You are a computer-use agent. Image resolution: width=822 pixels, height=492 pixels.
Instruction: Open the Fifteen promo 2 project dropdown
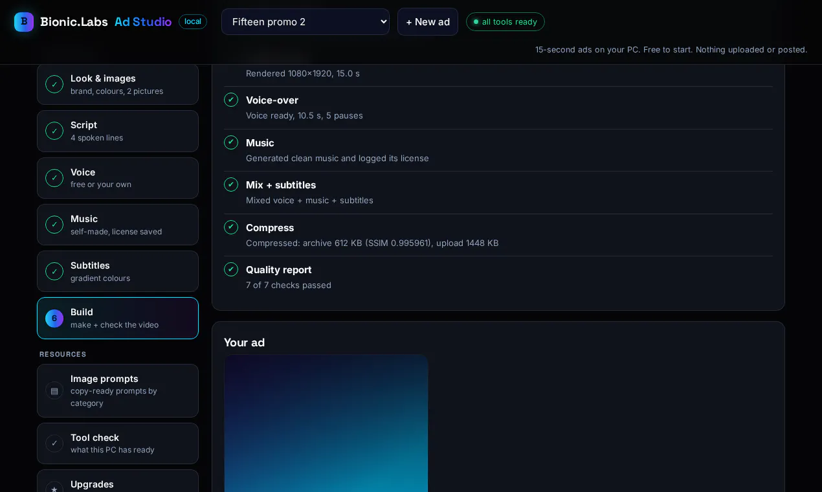pyautogui.click(x=305, y=21)
